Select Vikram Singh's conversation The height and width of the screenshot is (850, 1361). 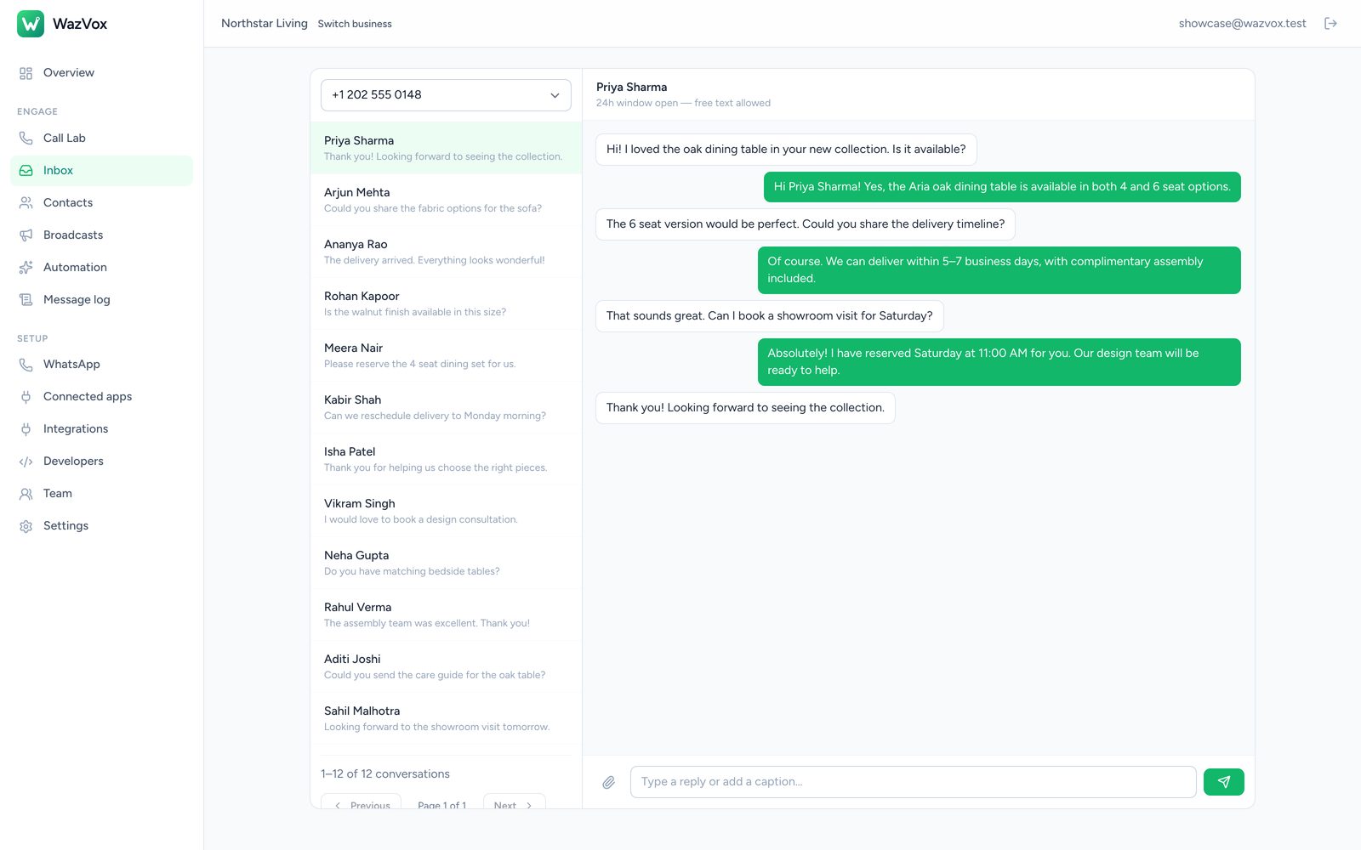click(x=446, y=511)
